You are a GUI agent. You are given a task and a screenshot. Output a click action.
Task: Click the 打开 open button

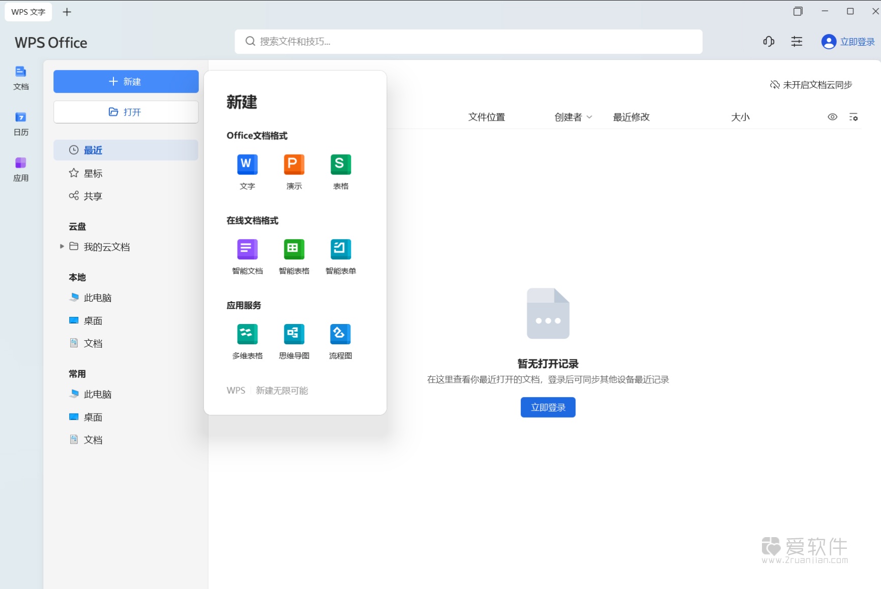click(126, 112)
